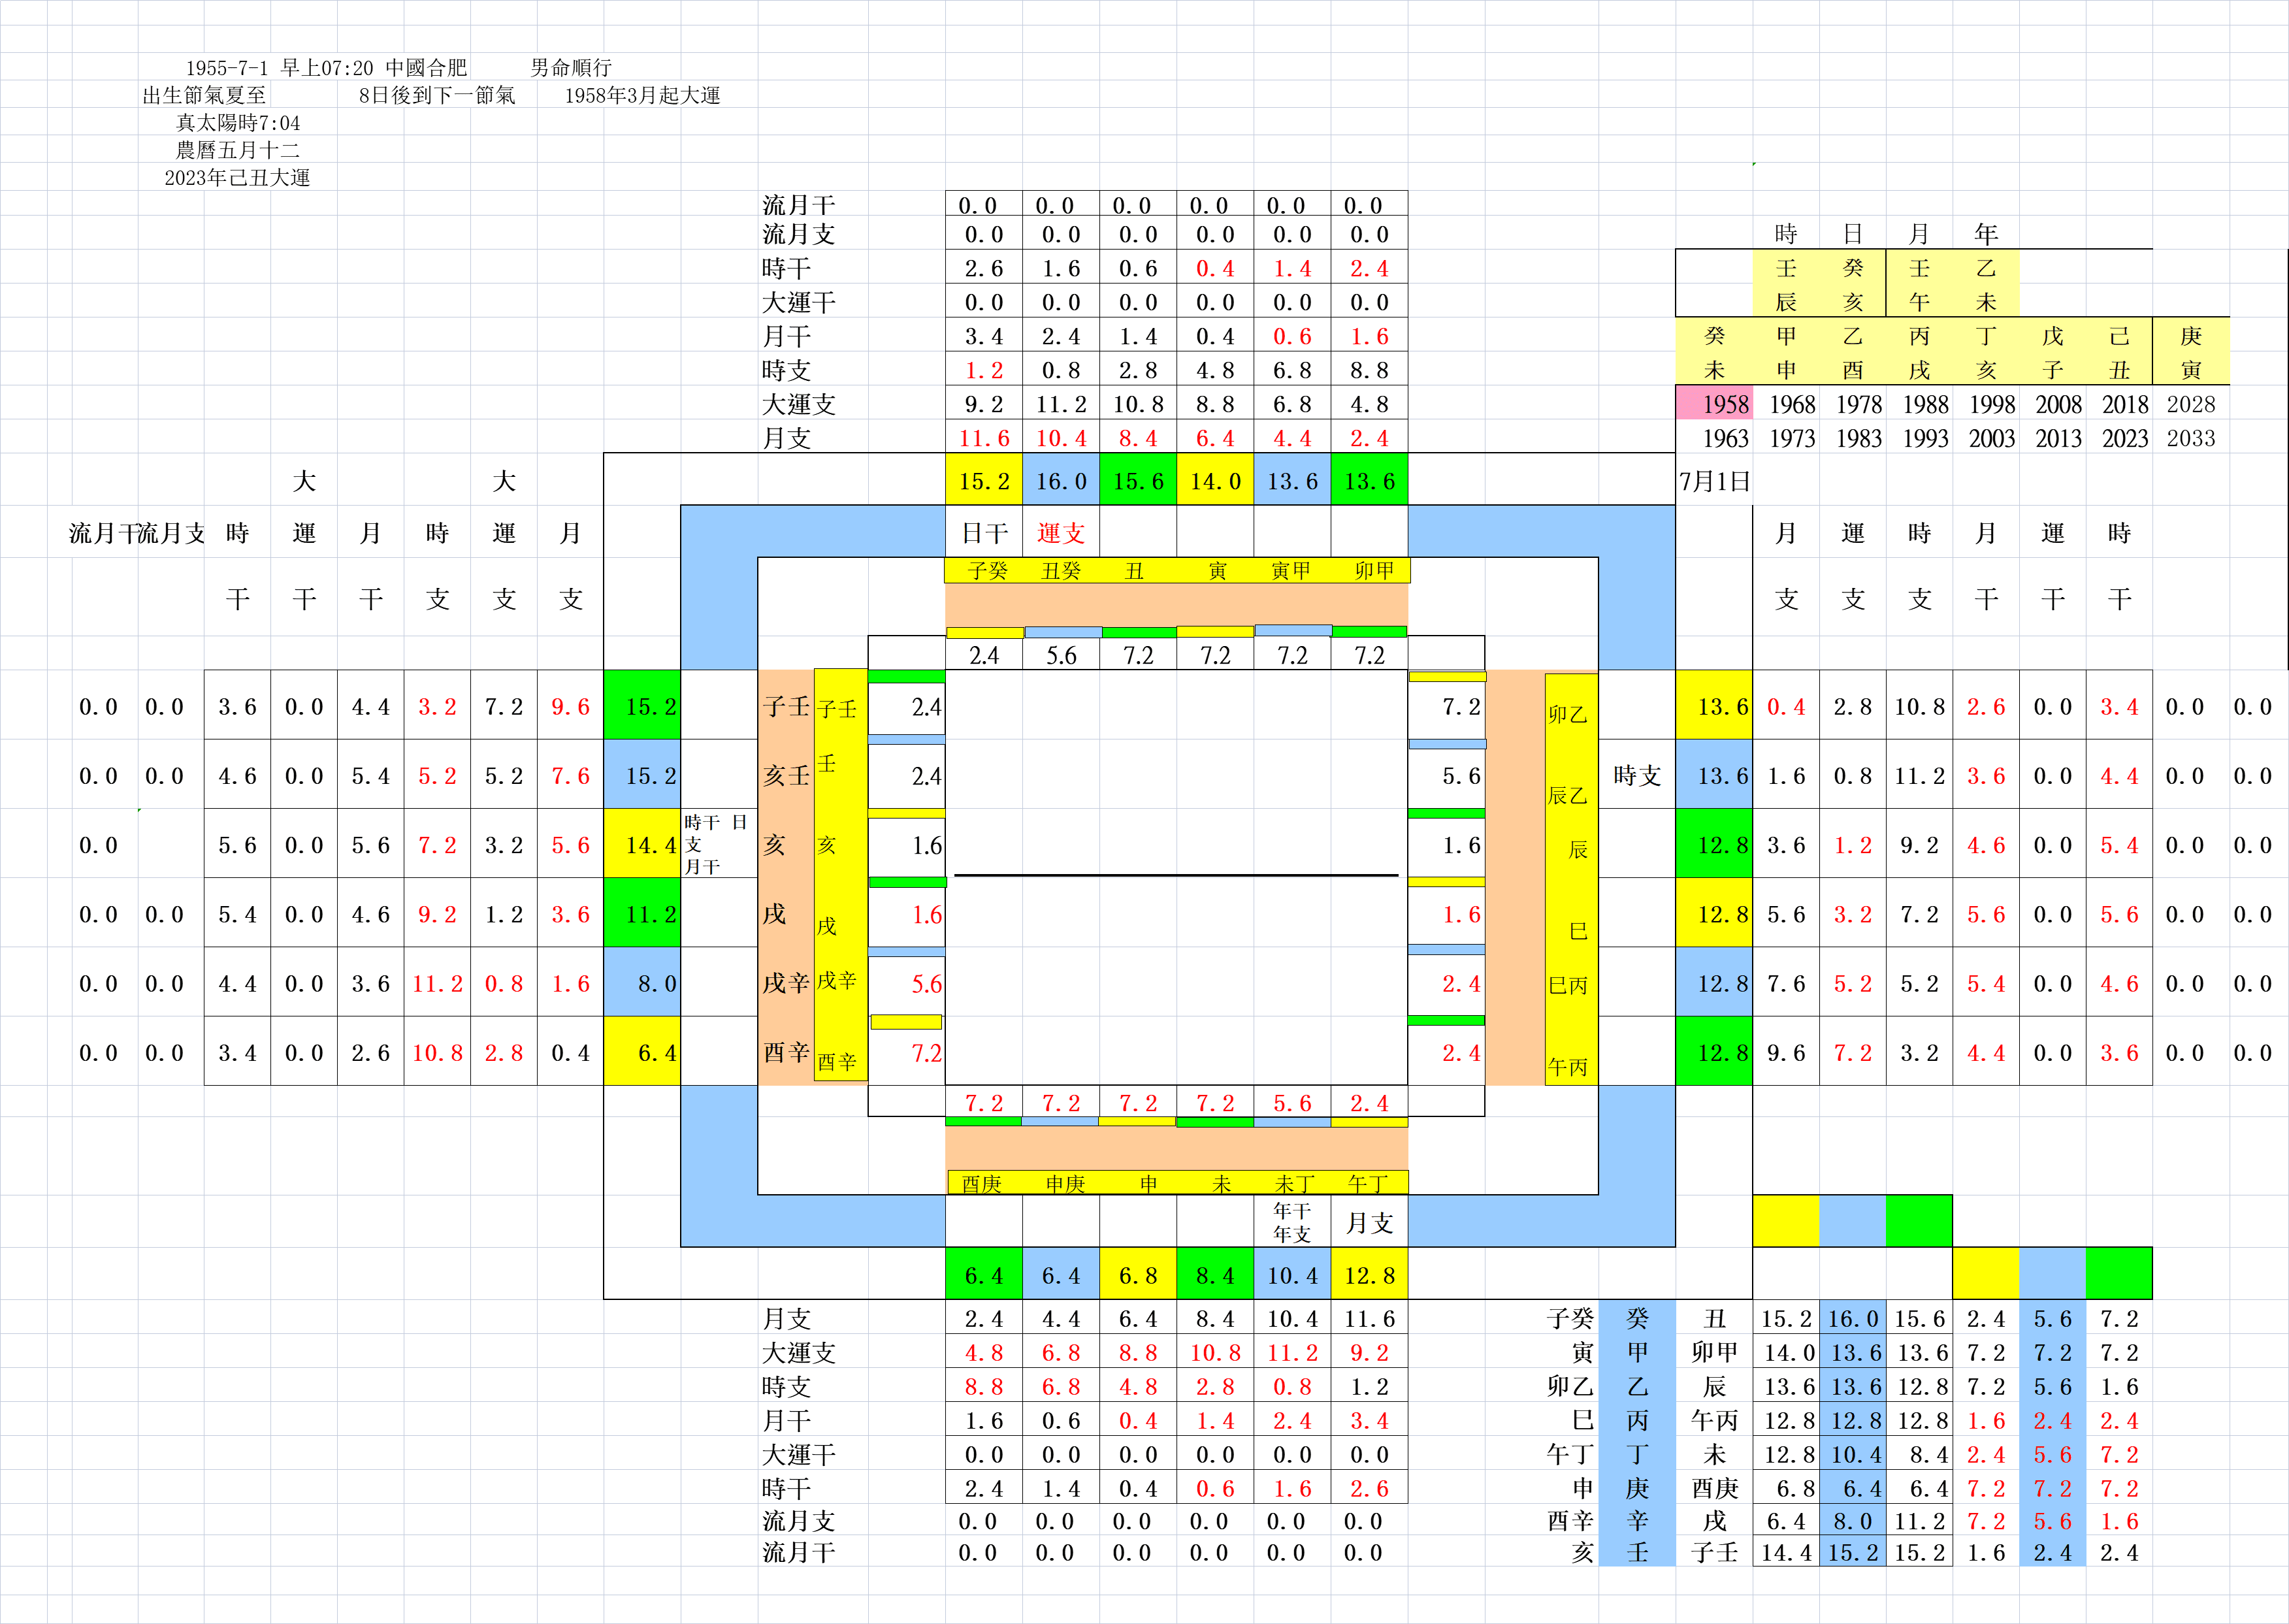Select the 申庚 label

click(1066, 1183)
